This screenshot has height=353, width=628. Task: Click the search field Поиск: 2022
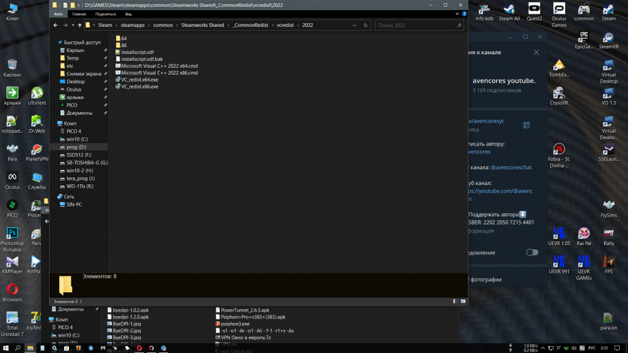pos(418,25)
